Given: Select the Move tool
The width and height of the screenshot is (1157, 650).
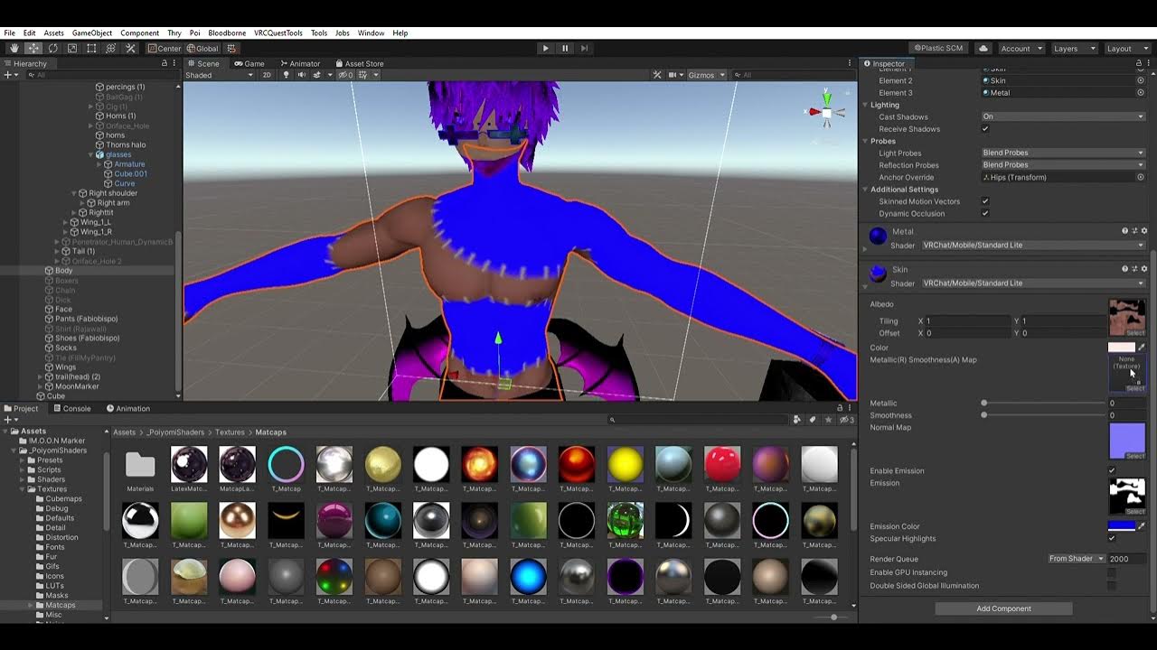Looking at the screenshot, I should (x=33, y=48).
